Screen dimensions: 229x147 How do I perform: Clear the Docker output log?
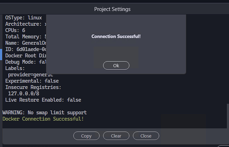(x=116, y=136)
